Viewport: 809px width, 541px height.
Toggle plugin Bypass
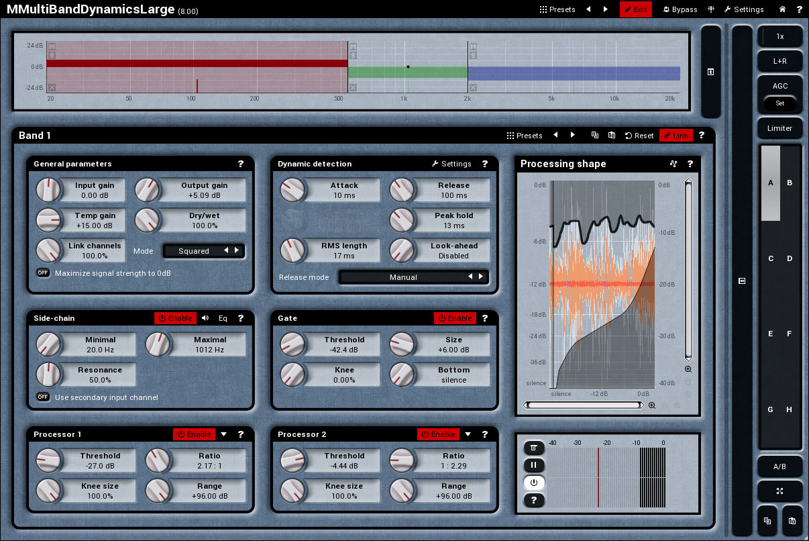[x=680, y=9]
